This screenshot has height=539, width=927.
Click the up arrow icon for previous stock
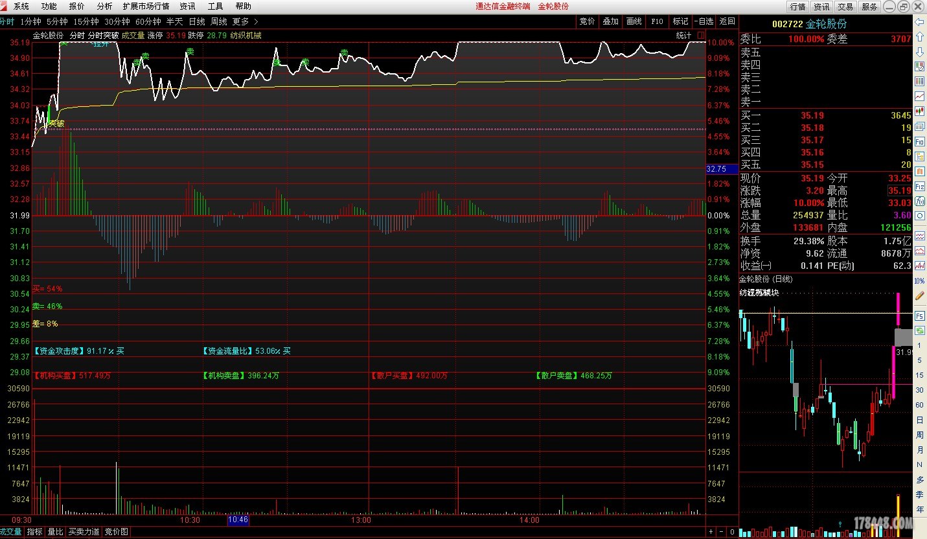[919, 37]
